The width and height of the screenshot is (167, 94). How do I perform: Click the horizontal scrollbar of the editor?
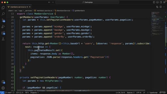click(81, 90)
